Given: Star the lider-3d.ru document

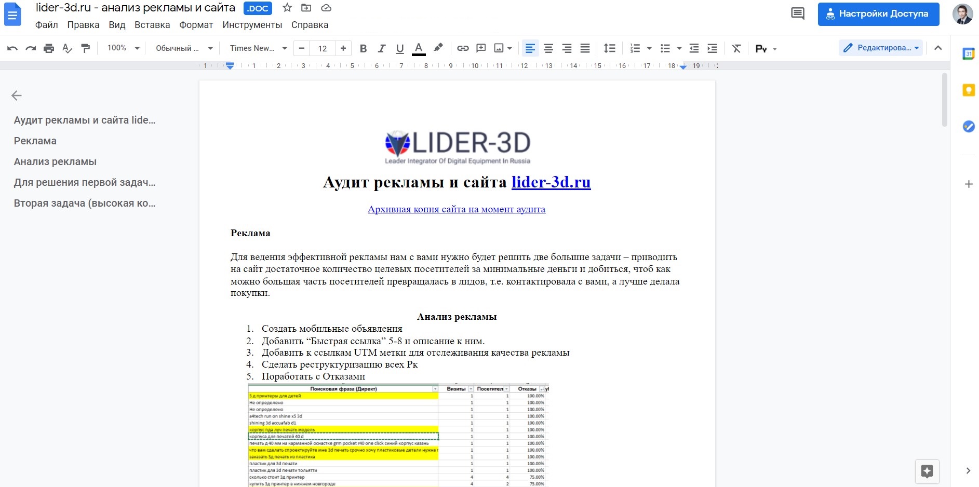Looking at the screenshot, I should 287,8.
